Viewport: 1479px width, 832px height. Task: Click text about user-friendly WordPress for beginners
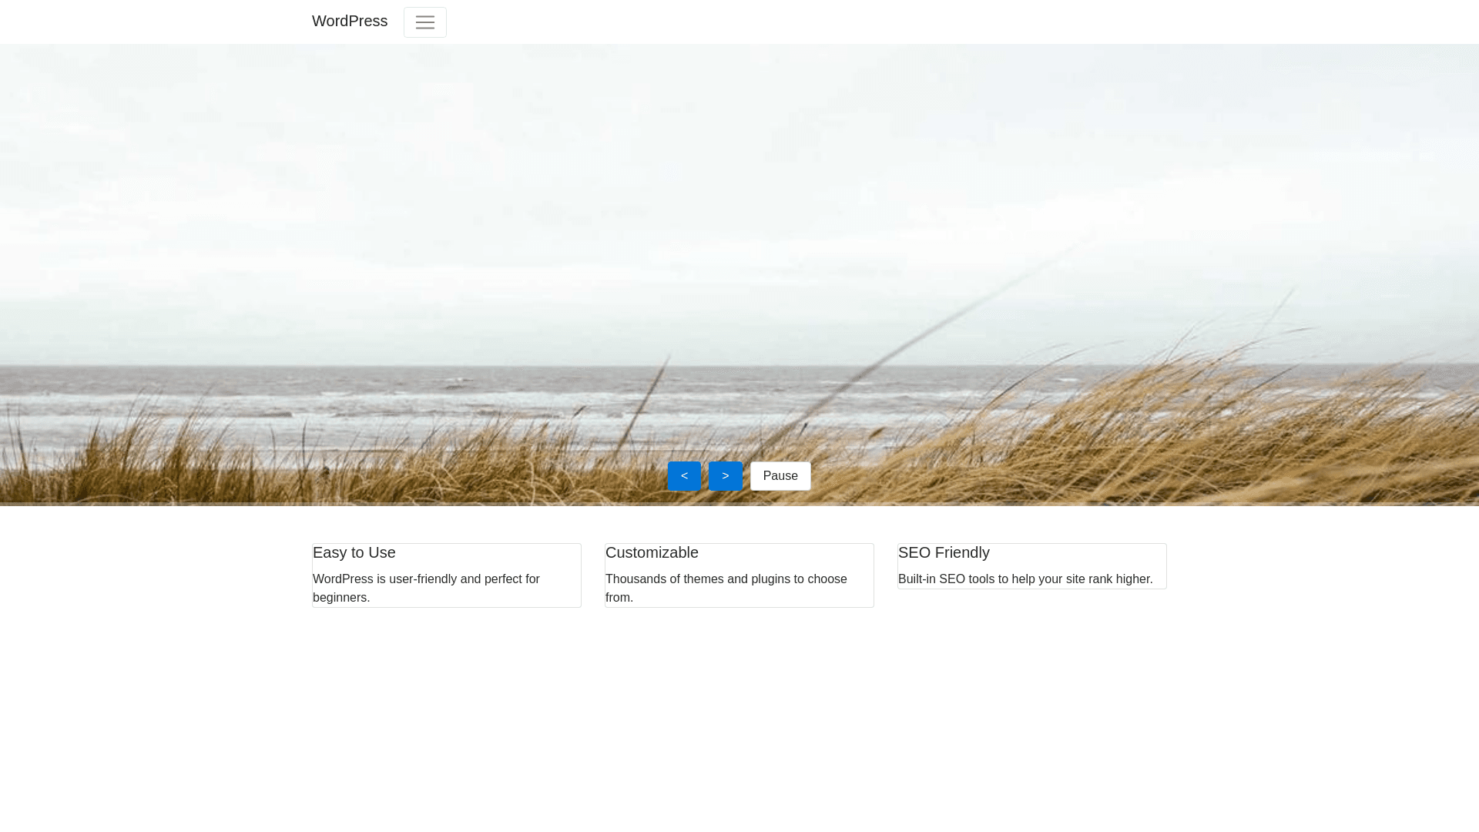pyautogui.click(x=426, y=588)
